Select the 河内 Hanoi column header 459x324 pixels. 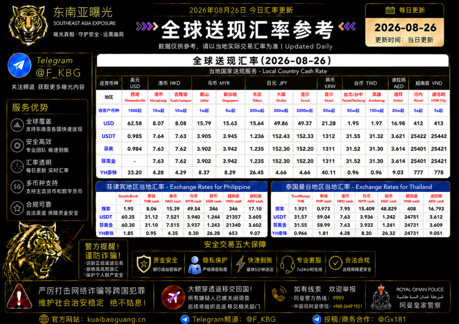coord(418,97)
